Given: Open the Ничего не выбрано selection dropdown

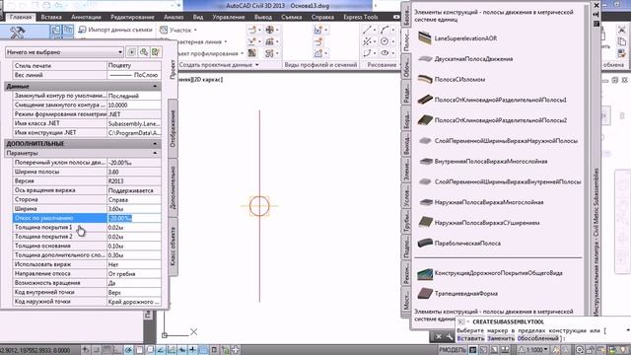Looking at the screenshot, I should (x=64, y=52).
